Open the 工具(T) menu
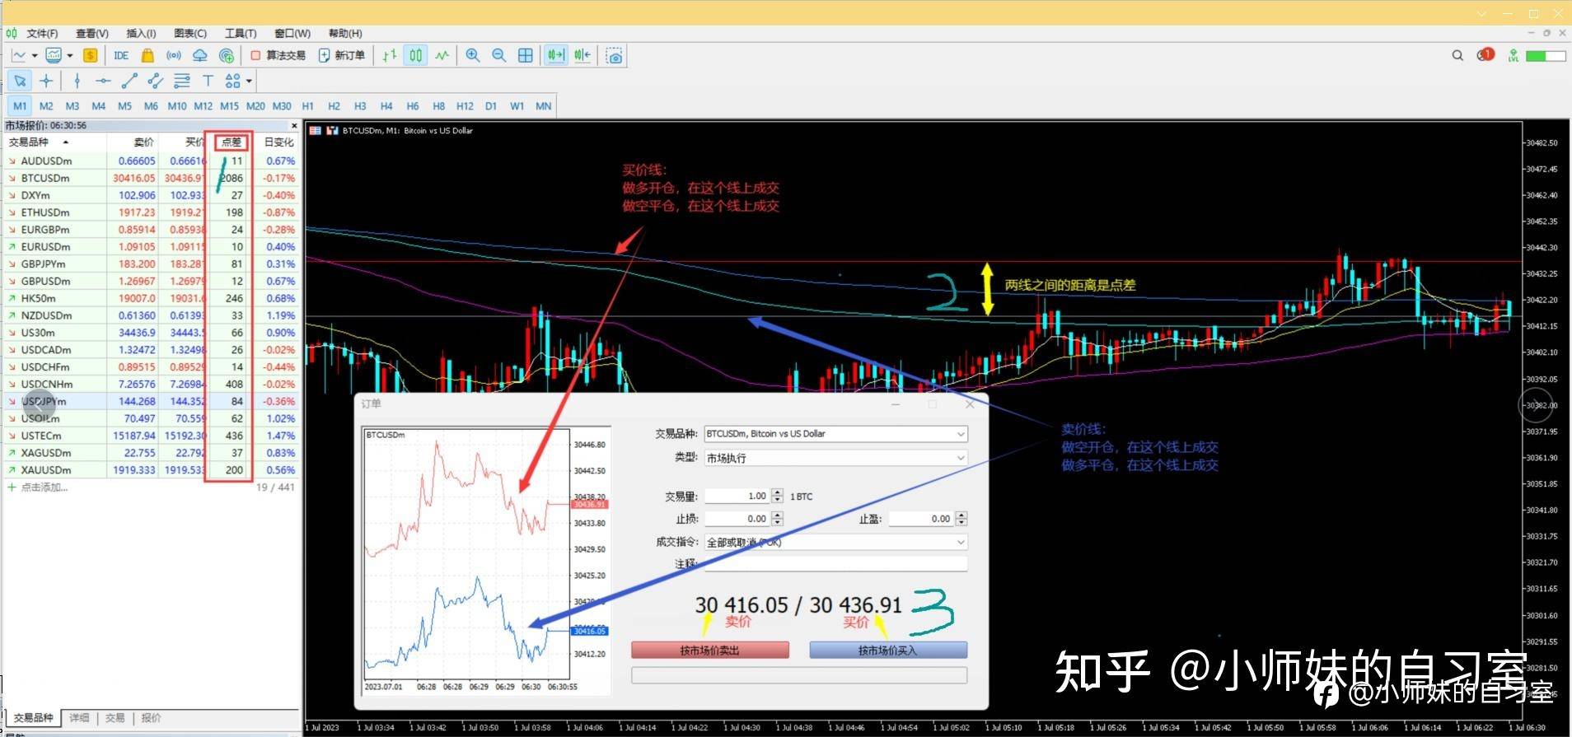Viewport: 1572px width, 737px height. pos(241,33)
